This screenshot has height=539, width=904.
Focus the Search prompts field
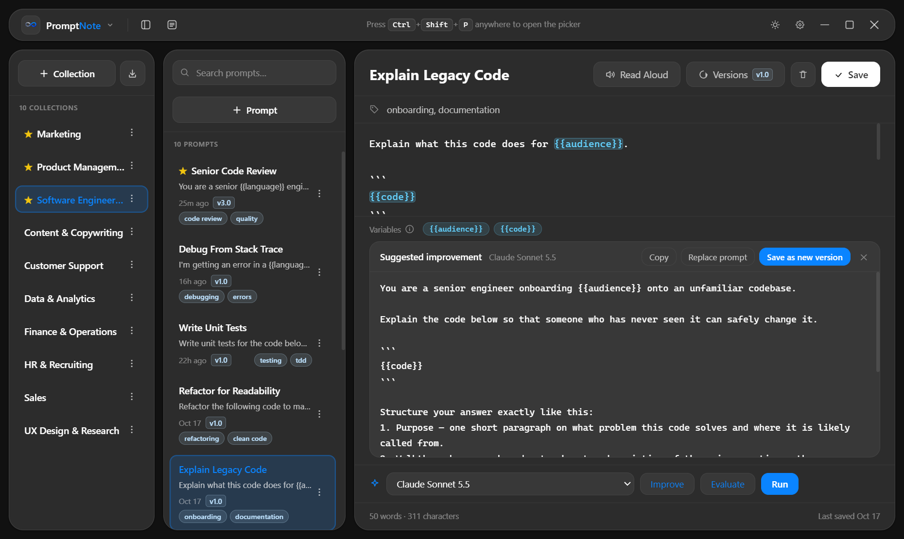coord(254,73)
